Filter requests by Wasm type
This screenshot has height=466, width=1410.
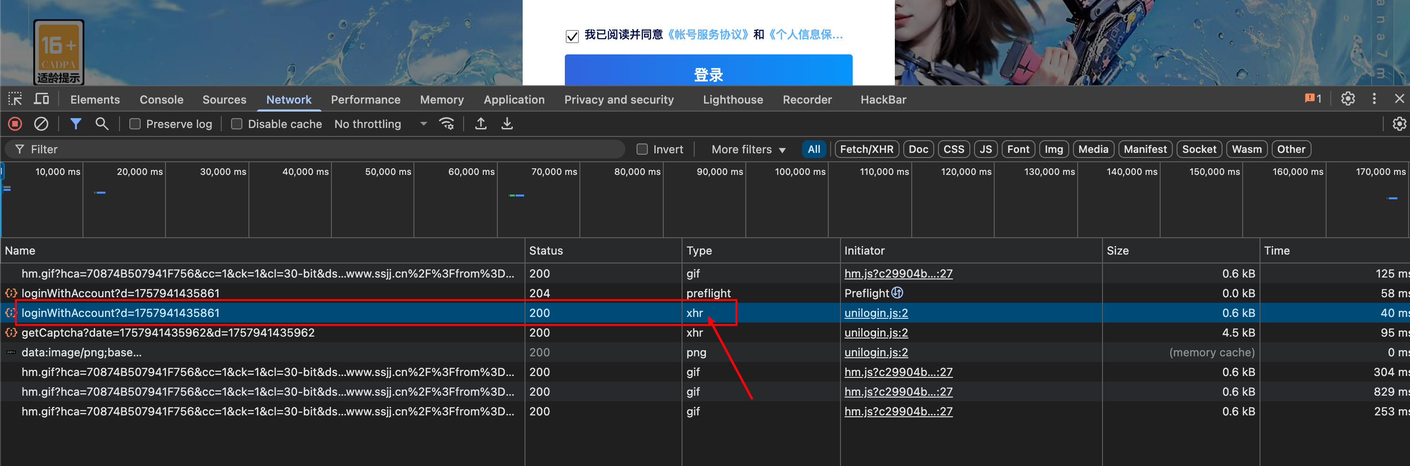coord(1247,150)
